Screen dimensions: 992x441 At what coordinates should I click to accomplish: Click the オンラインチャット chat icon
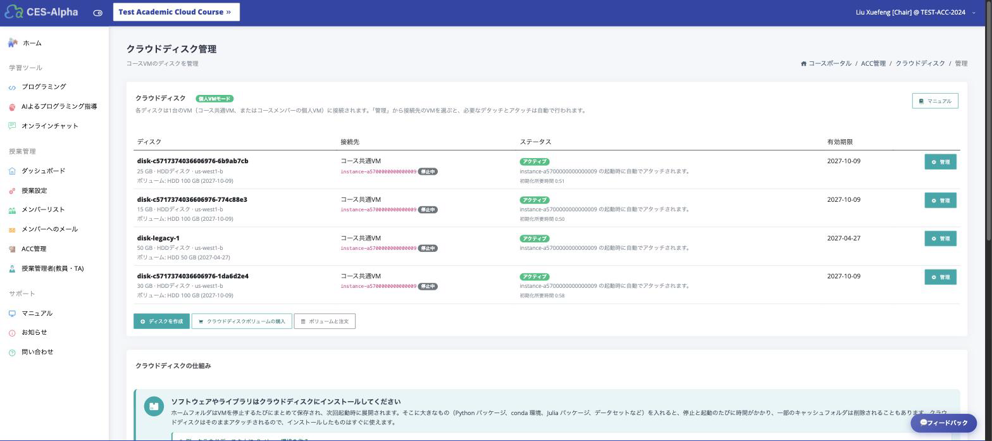(12, 126)
